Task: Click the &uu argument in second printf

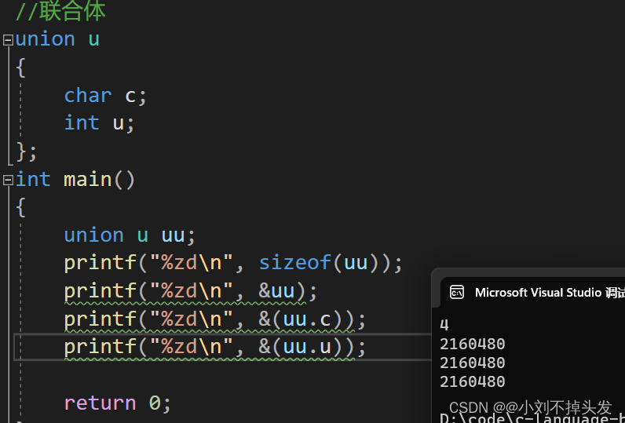Action: (x=276, y=291)
